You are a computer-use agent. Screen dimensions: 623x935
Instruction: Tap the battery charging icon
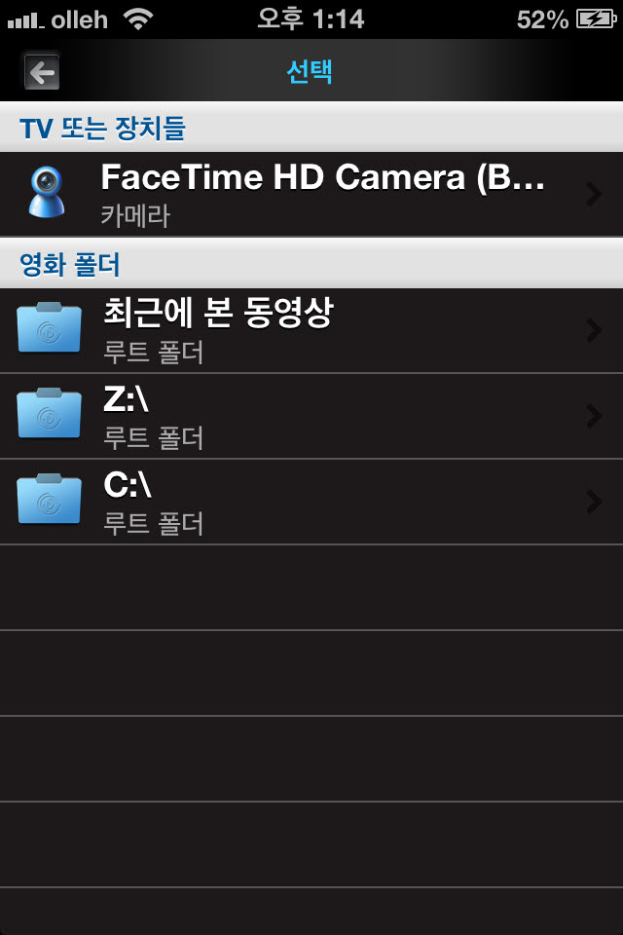pos(596,19)
